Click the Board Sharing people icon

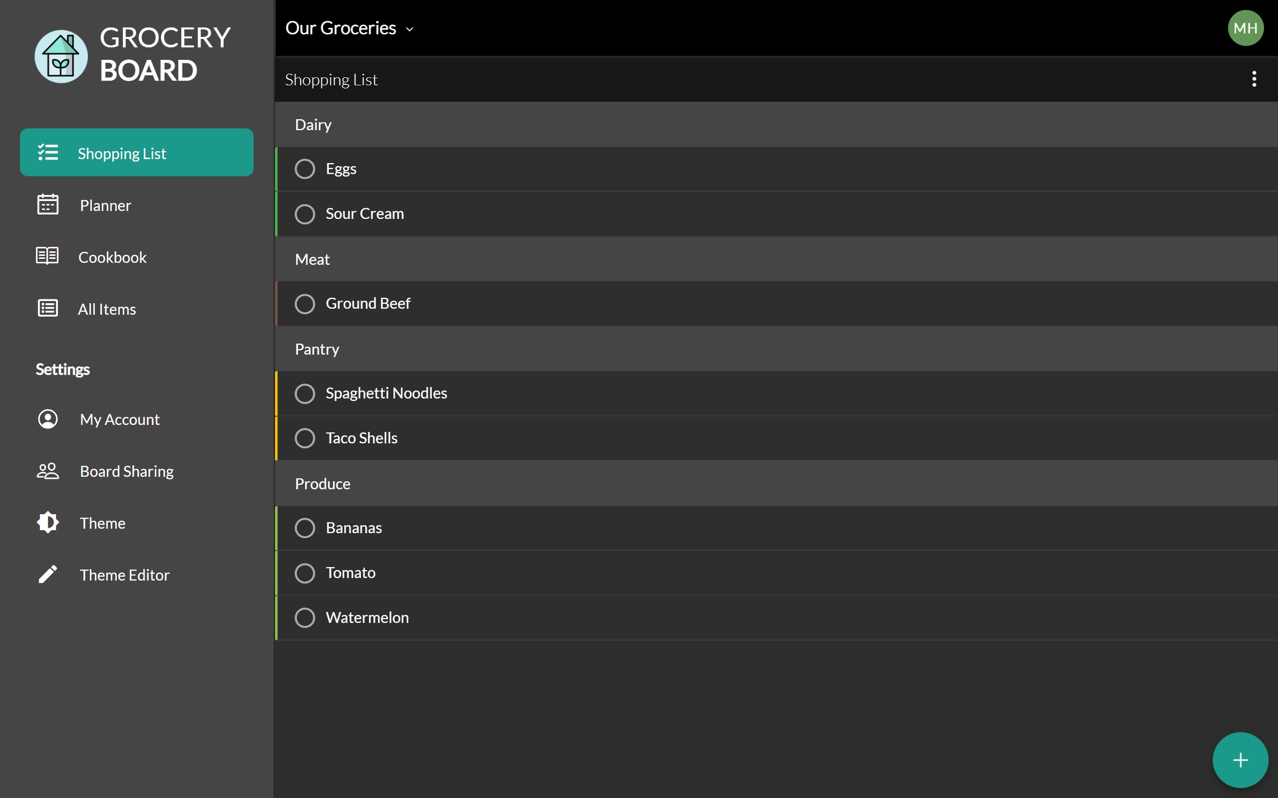tap(47, 470)
